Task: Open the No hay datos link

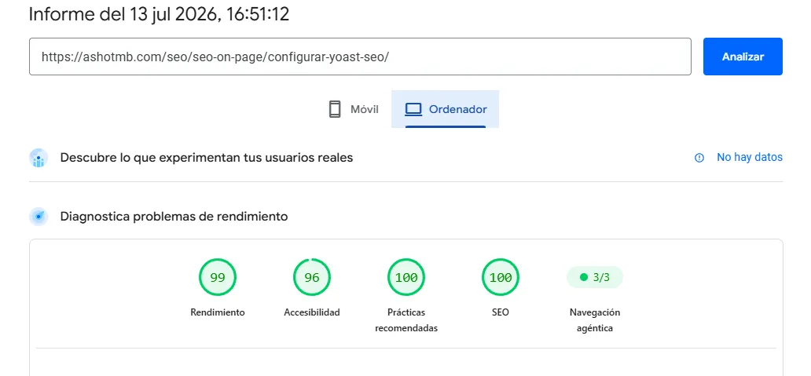Action: point(750,158)
